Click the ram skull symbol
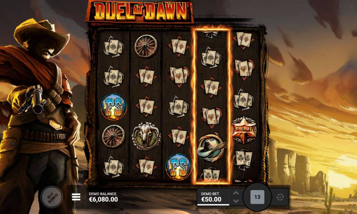 tap(146, 136)
